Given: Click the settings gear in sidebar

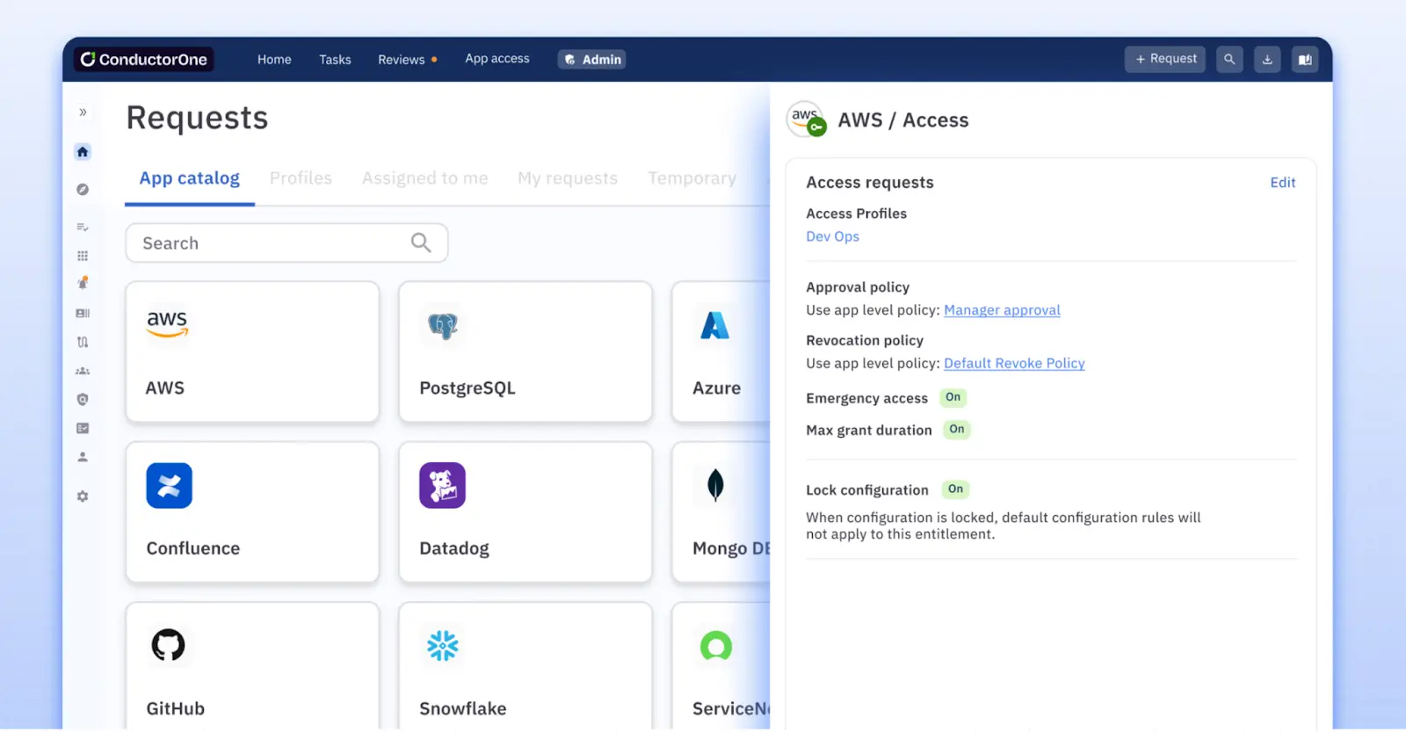Looking at the screenshot, I should [83, 496].
